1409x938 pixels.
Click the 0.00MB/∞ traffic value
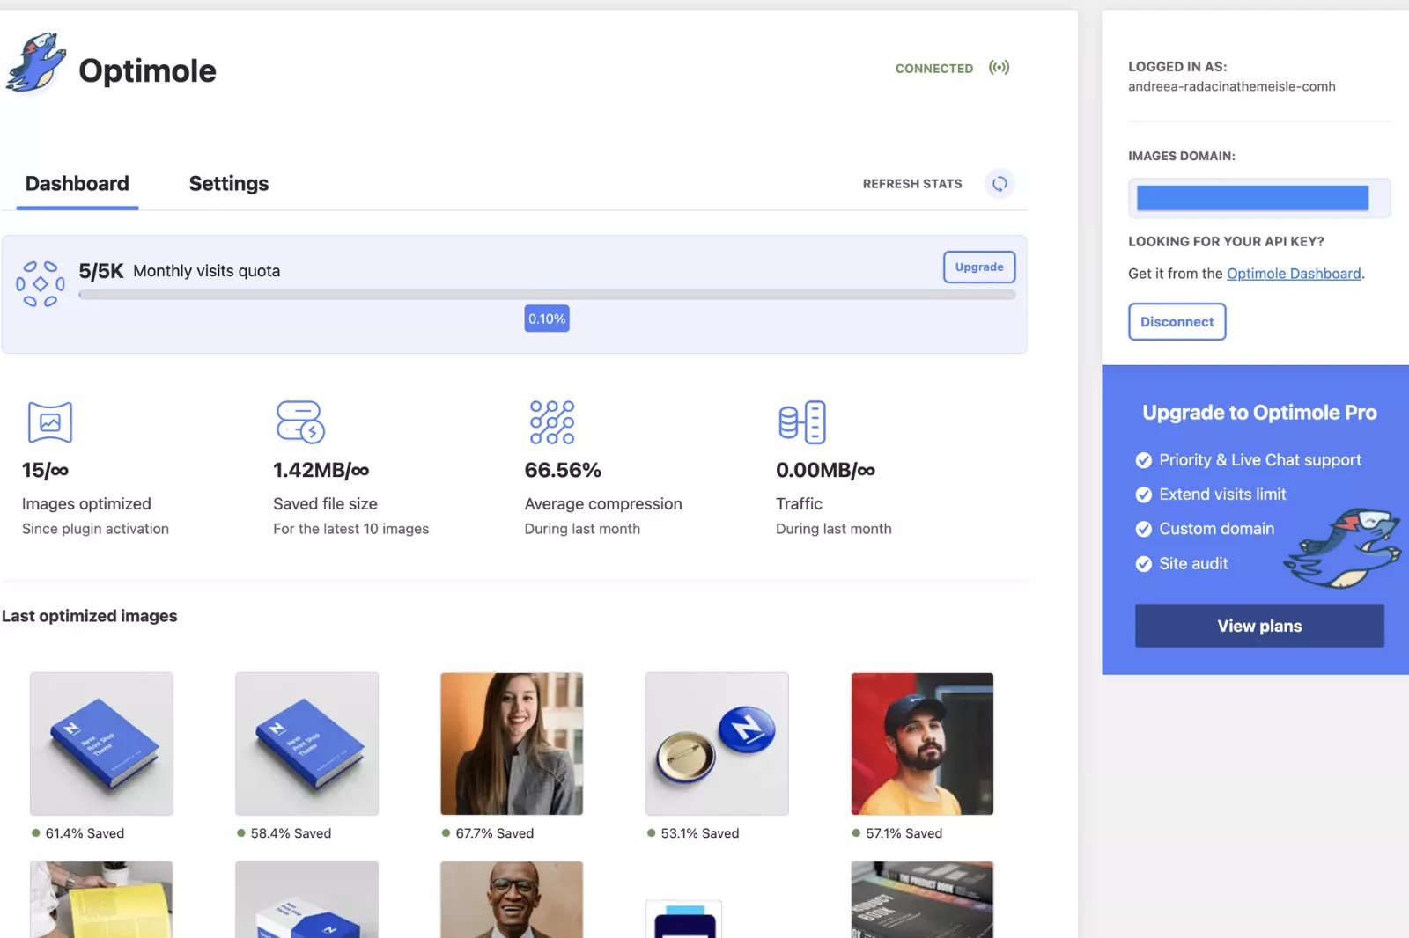pyautogui.click(x=826, y=470)
